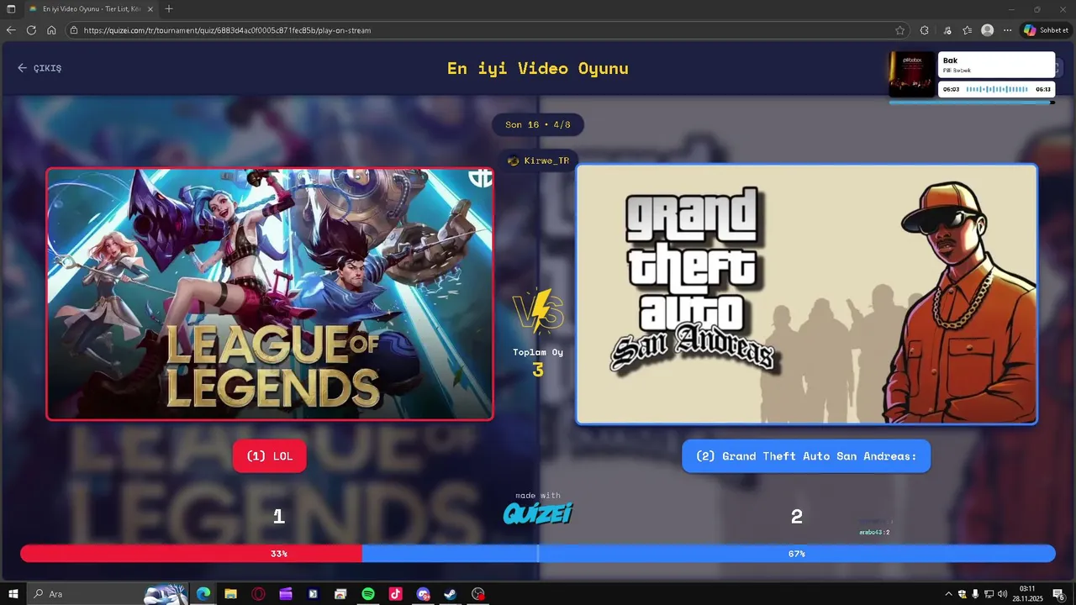Viewport: 1076px width, 605px height.
Task: Vote for (2) Grand Theft Auto San Andreas button
Action: pyautogui.click(x=806, y=456)
